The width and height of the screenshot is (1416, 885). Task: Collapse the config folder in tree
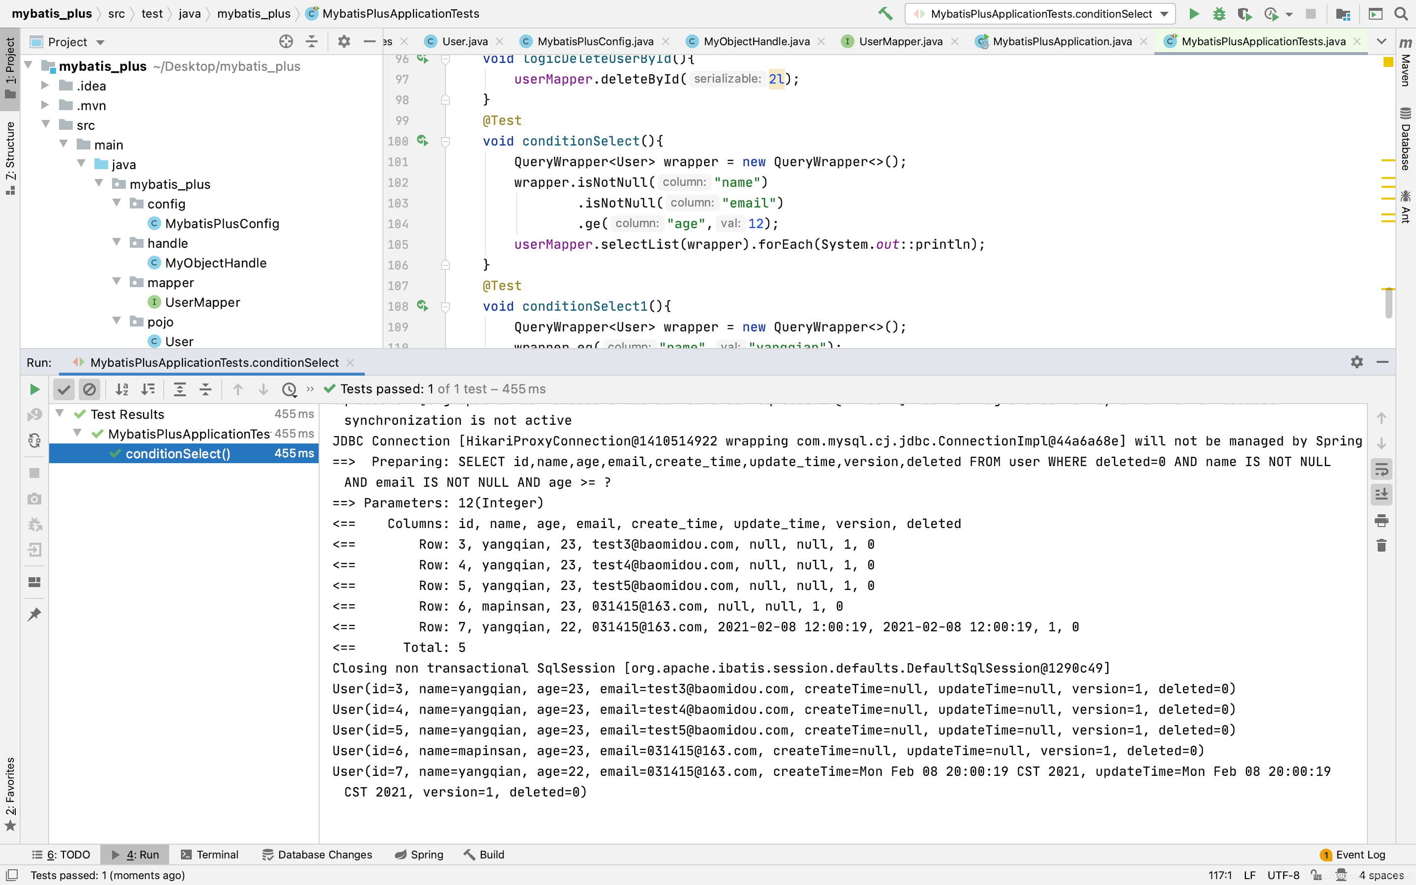click(x=117, y=203)
